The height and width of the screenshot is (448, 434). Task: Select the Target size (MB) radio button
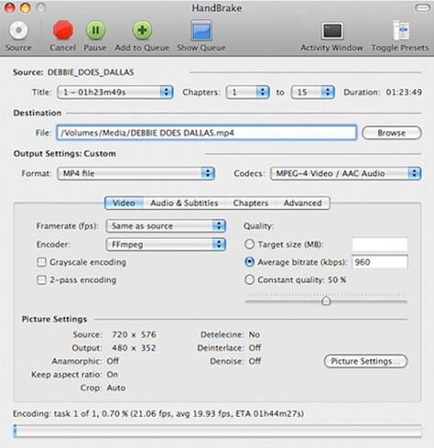click(x=249, y=245)
